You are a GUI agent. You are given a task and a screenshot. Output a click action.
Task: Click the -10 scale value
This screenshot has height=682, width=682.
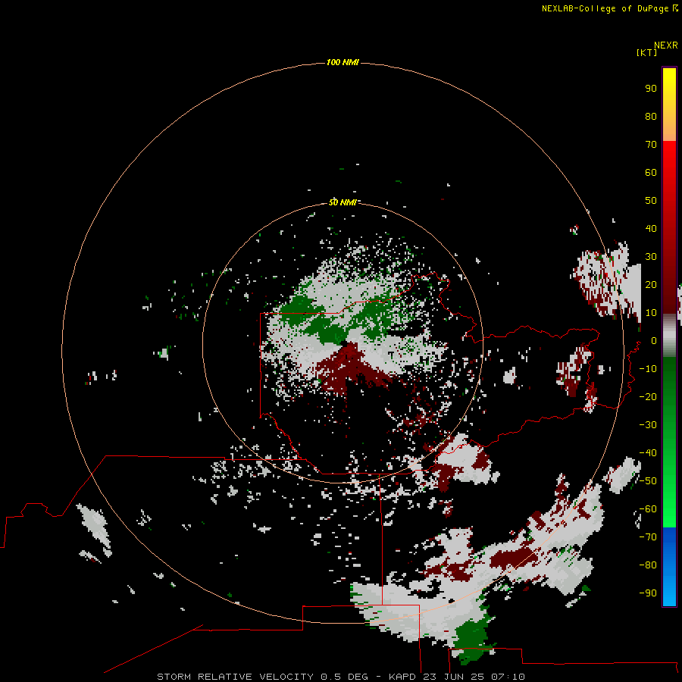(x=648, y=369)
